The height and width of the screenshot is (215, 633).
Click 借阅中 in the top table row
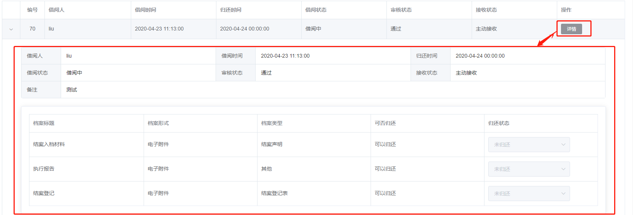tap(313, 29)
